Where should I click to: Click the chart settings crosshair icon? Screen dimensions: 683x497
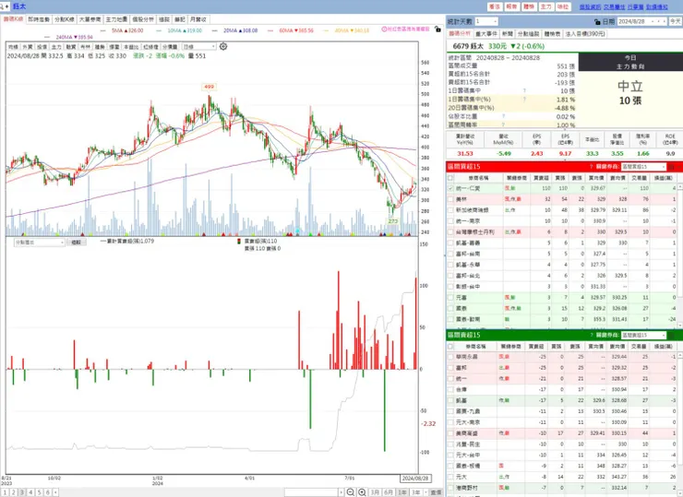coord(223,46)
